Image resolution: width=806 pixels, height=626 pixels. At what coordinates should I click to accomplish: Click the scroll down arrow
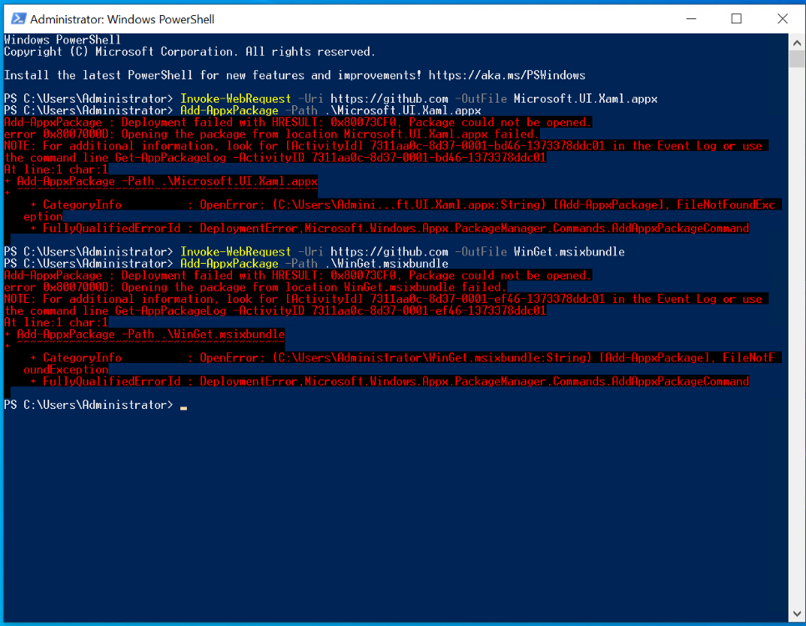point(795,611)
